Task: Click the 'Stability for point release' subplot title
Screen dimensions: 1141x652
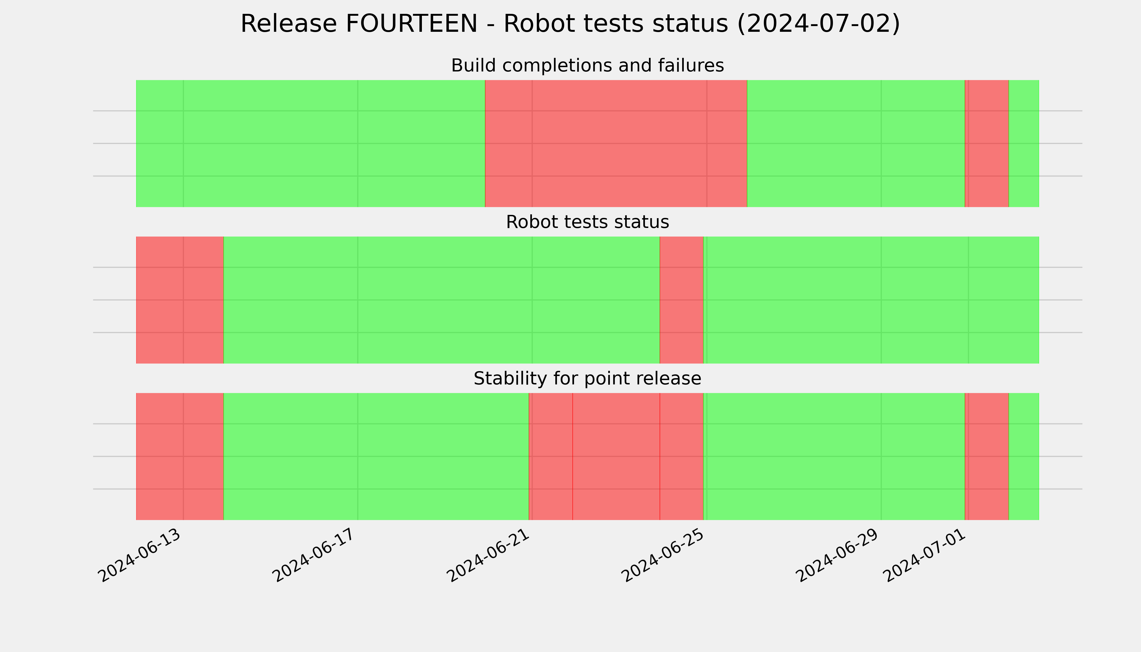Action: pyautogui.click(x=587, y=378)
